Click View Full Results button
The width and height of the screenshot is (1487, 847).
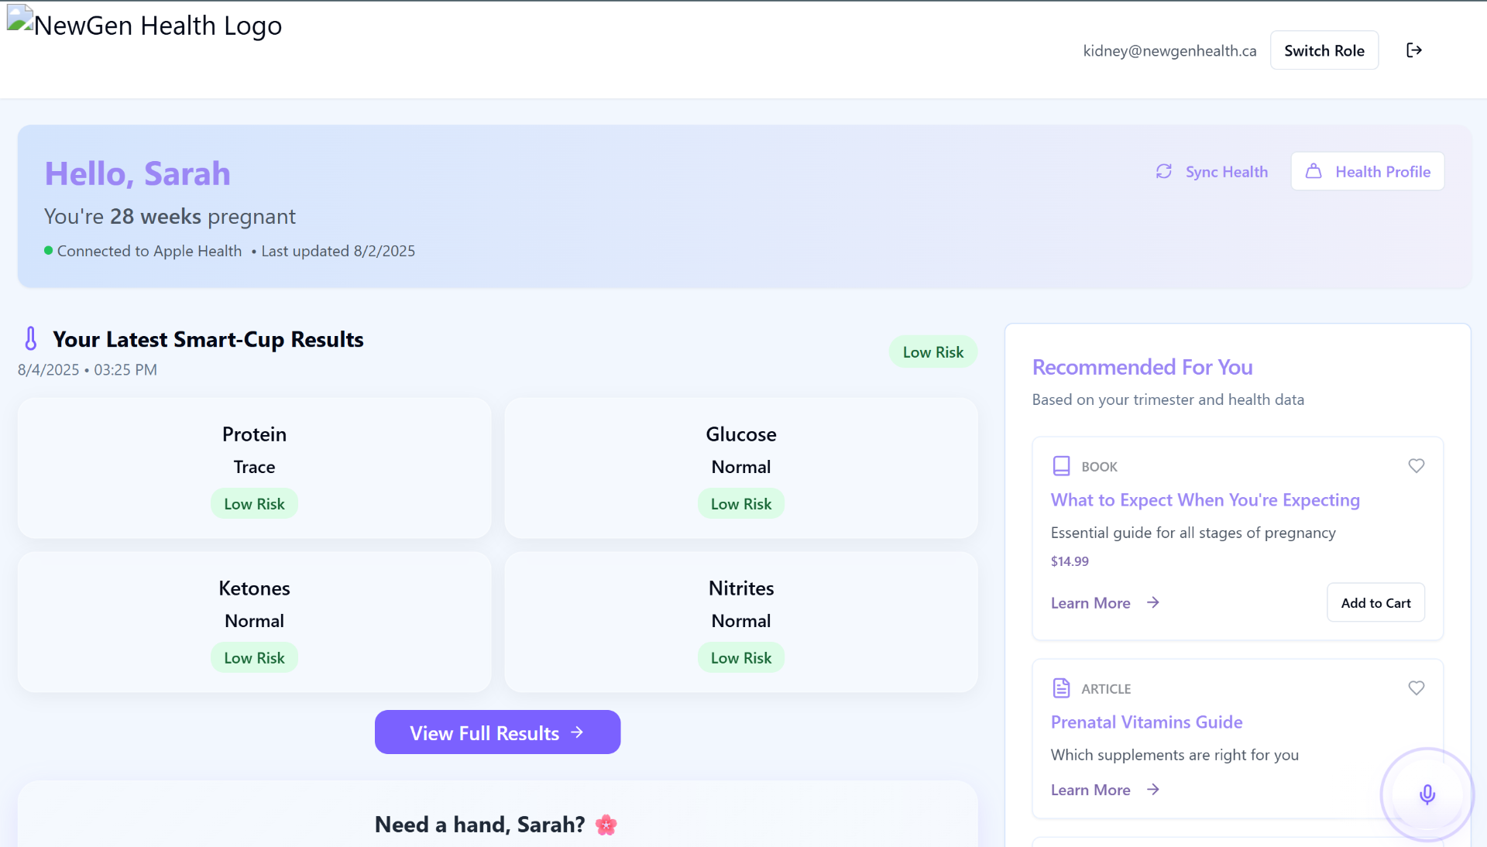pyautogui.click(x=497, y=732)
